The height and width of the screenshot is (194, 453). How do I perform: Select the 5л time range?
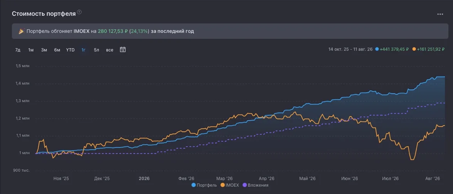point(96,50)
